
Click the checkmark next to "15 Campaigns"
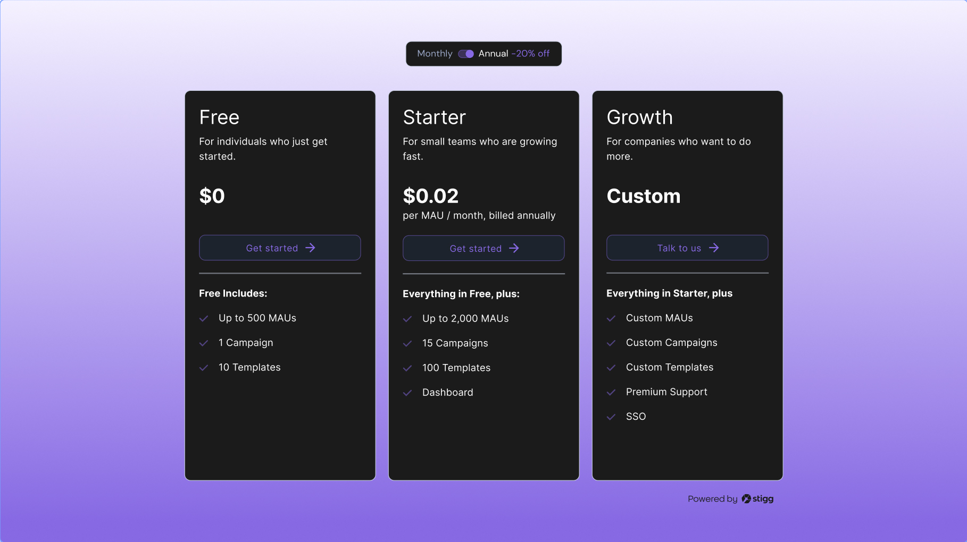pyautogui.click(x=407, y=343)
